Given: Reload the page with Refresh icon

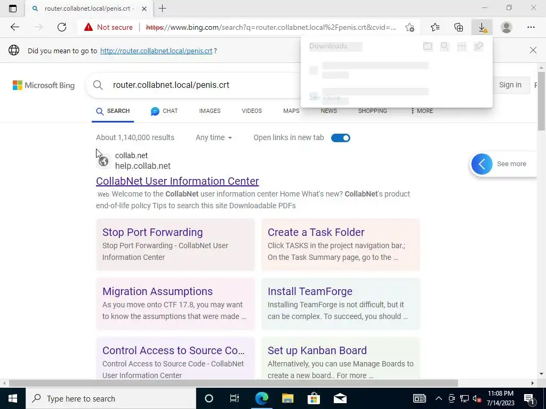Looking at the screenshot, I should (x=62, y=27).
